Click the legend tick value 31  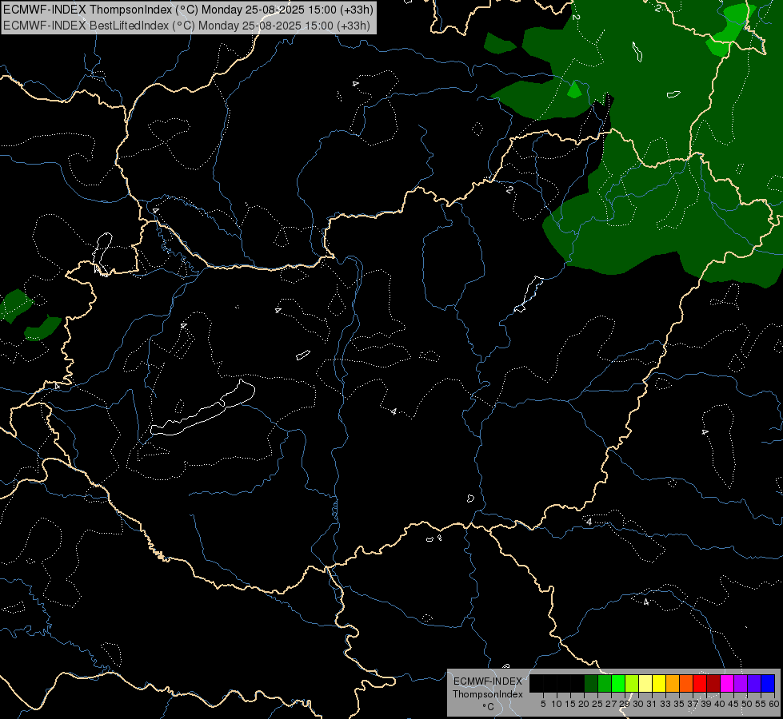[652, 704]
